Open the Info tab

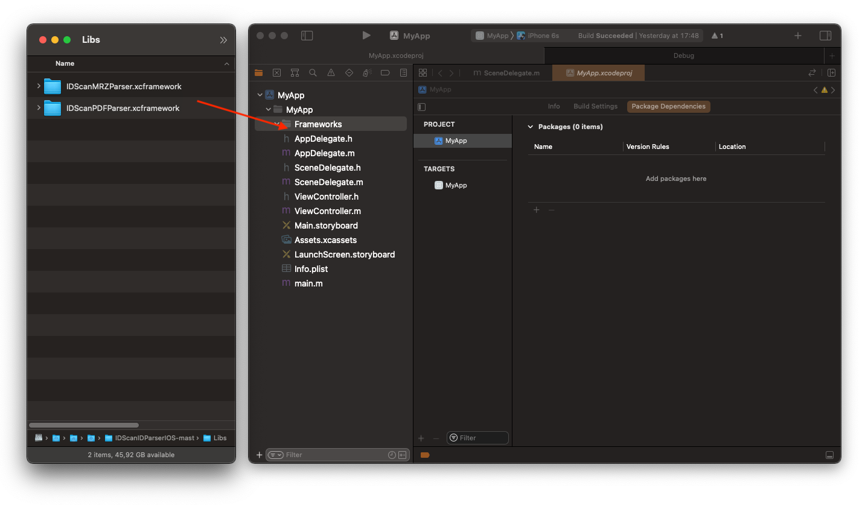[554, 106]
